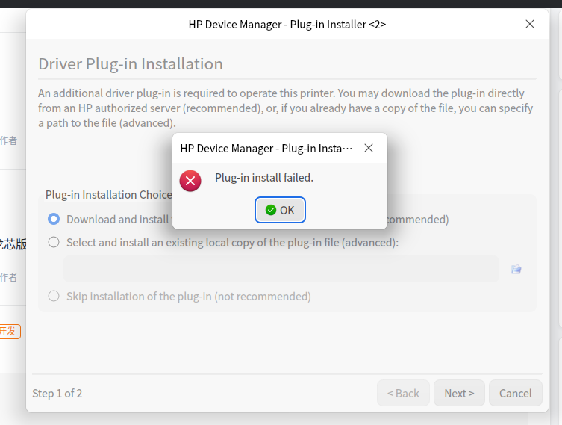The height and width of the screenshot is (425, 562).
Task: Open the browse-for-file folder icon
Action: tap(516, 269)
